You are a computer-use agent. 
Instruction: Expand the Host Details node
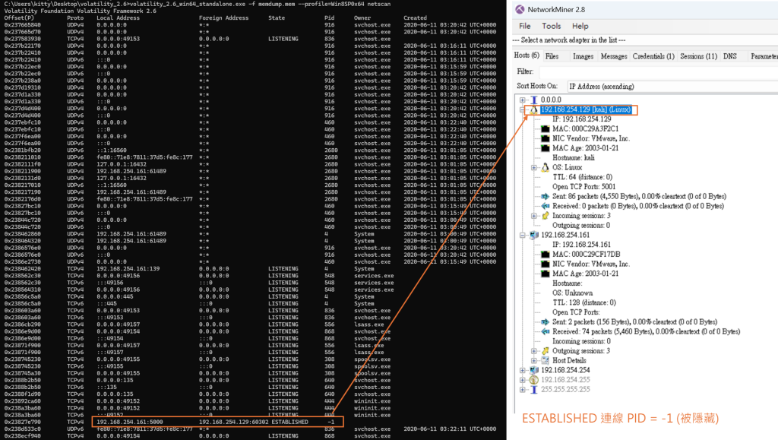[534, 361]
